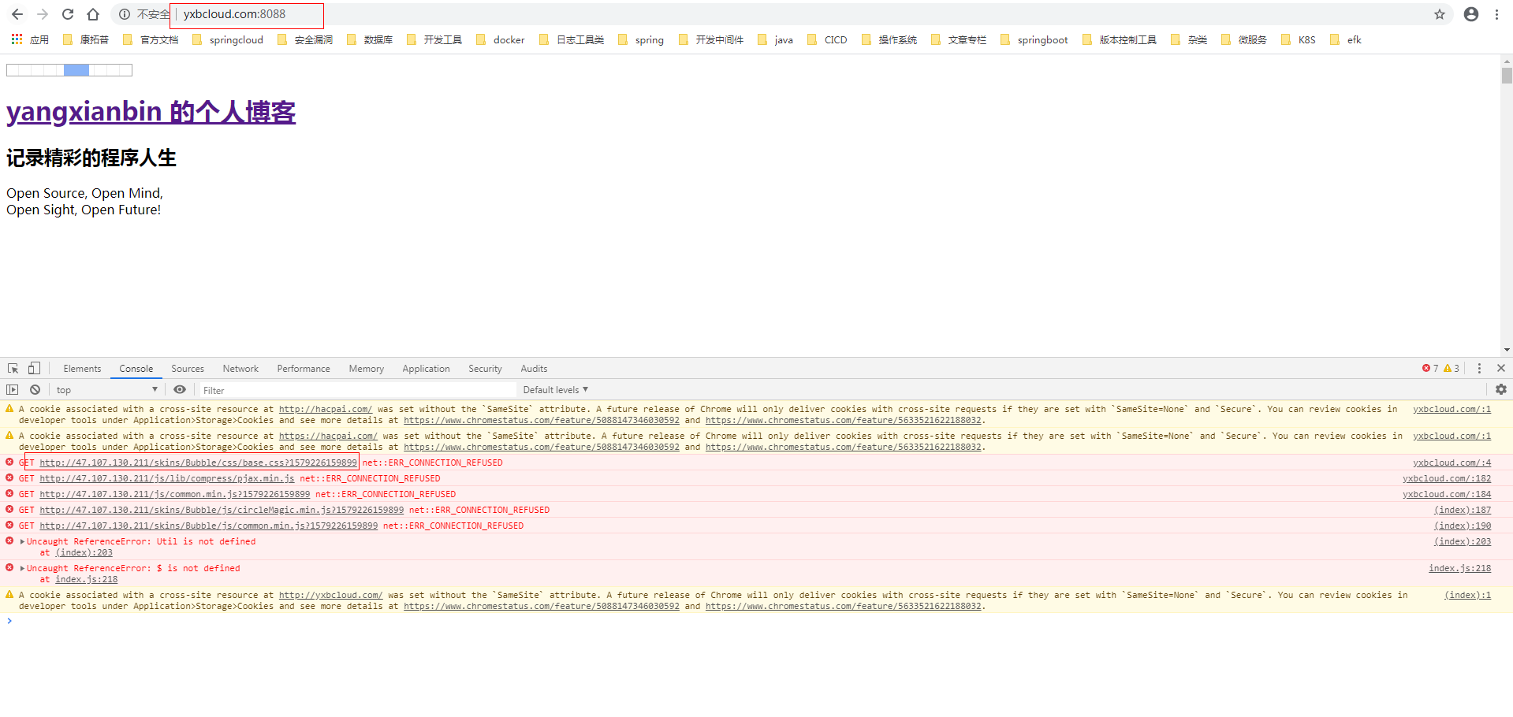
Task: Click the console Filter input field
Action: 355,390
